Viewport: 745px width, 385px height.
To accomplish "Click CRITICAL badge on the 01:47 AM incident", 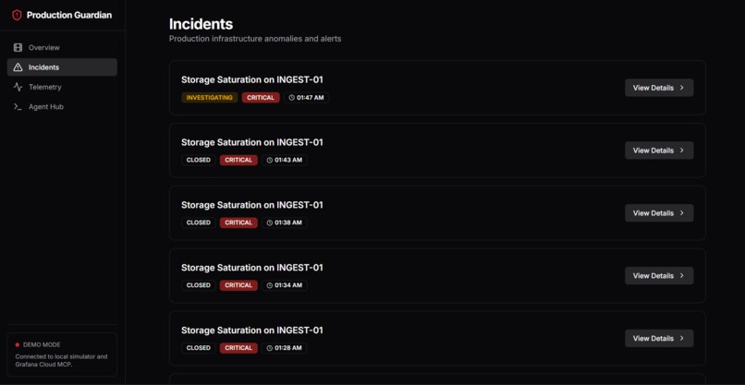I will pos(261,98).
